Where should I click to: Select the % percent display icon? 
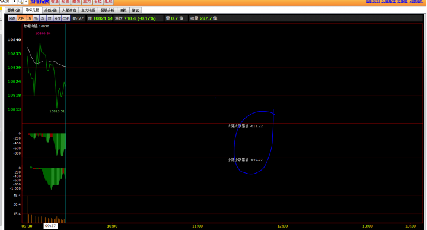click(x=36, y=18)
